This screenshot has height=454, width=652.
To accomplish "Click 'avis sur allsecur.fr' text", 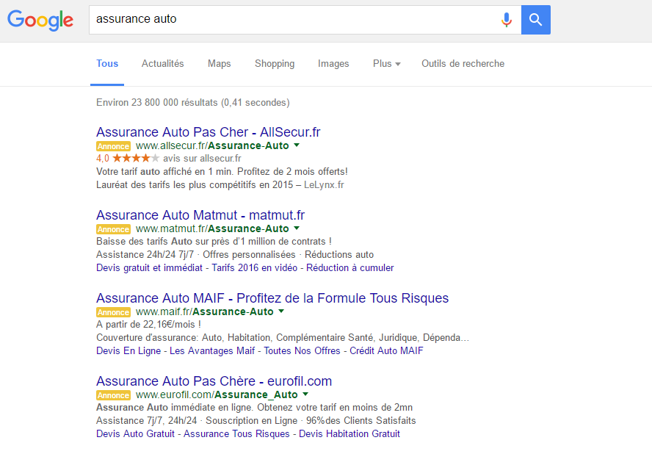I will click(202, 158).
